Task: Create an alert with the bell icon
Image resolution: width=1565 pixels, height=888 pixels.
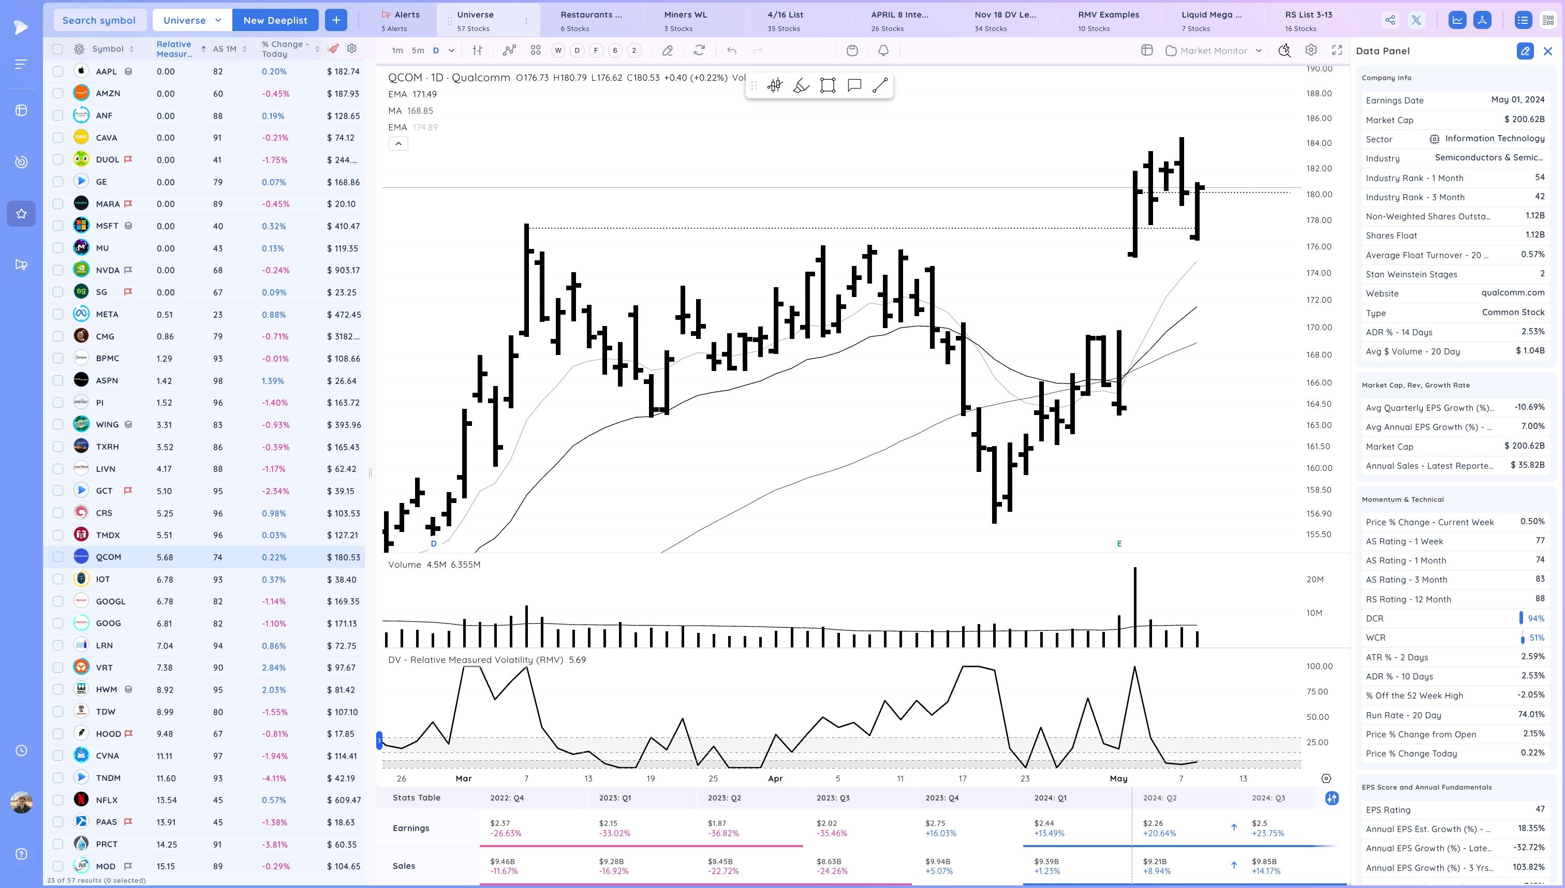Action: pyautogui.click(x=883, y=51)
